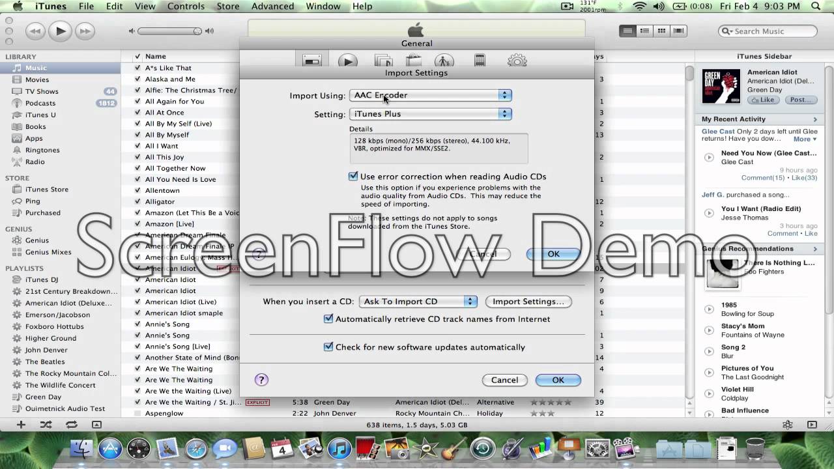Open the Advanced menu
This screenshot has width=834, height=469.
click(272, 7)
